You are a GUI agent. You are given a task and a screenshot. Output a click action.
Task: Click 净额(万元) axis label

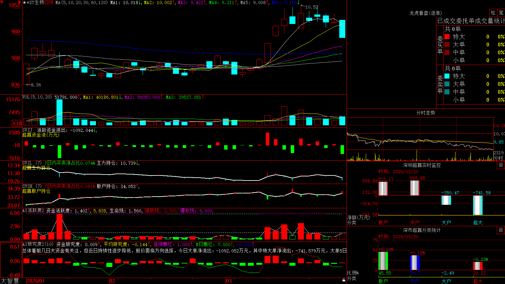coord(358,217)
